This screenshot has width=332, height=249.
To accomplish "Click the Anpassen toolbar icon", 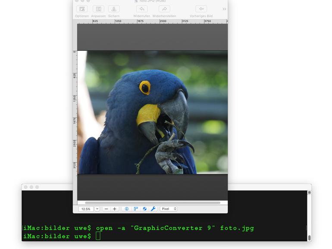I will pos(98,9).
